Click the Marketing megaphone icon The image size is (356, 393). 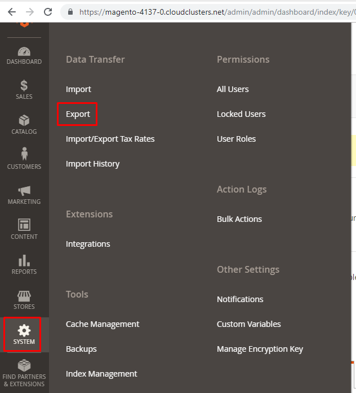coord(24,191)
